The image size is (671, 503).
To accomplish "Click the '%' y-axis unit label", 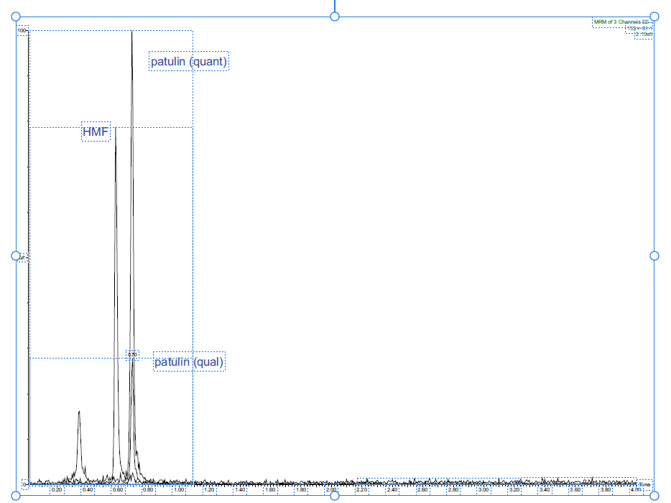I will tap(23, 258).
